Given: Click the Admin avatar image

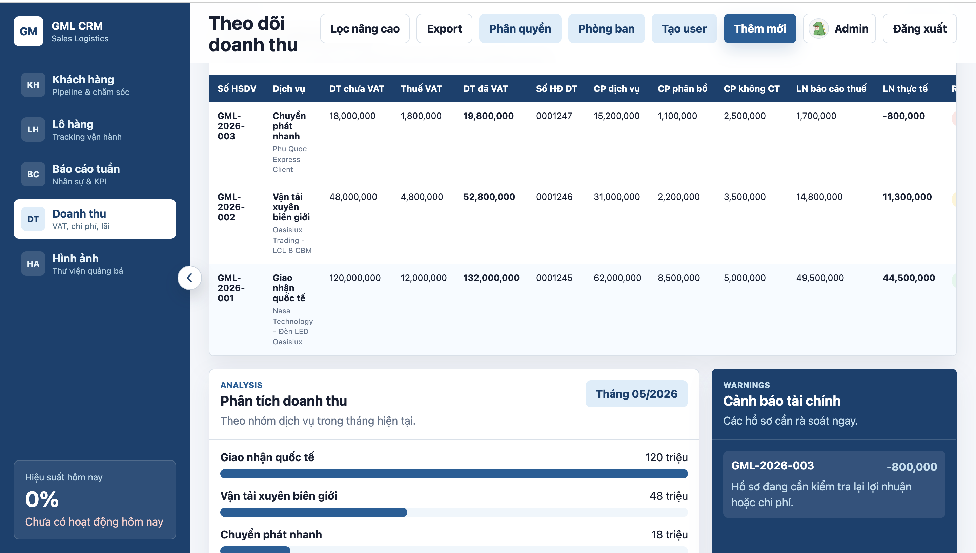Looking at the screenshot, I should tap(819, 28).
